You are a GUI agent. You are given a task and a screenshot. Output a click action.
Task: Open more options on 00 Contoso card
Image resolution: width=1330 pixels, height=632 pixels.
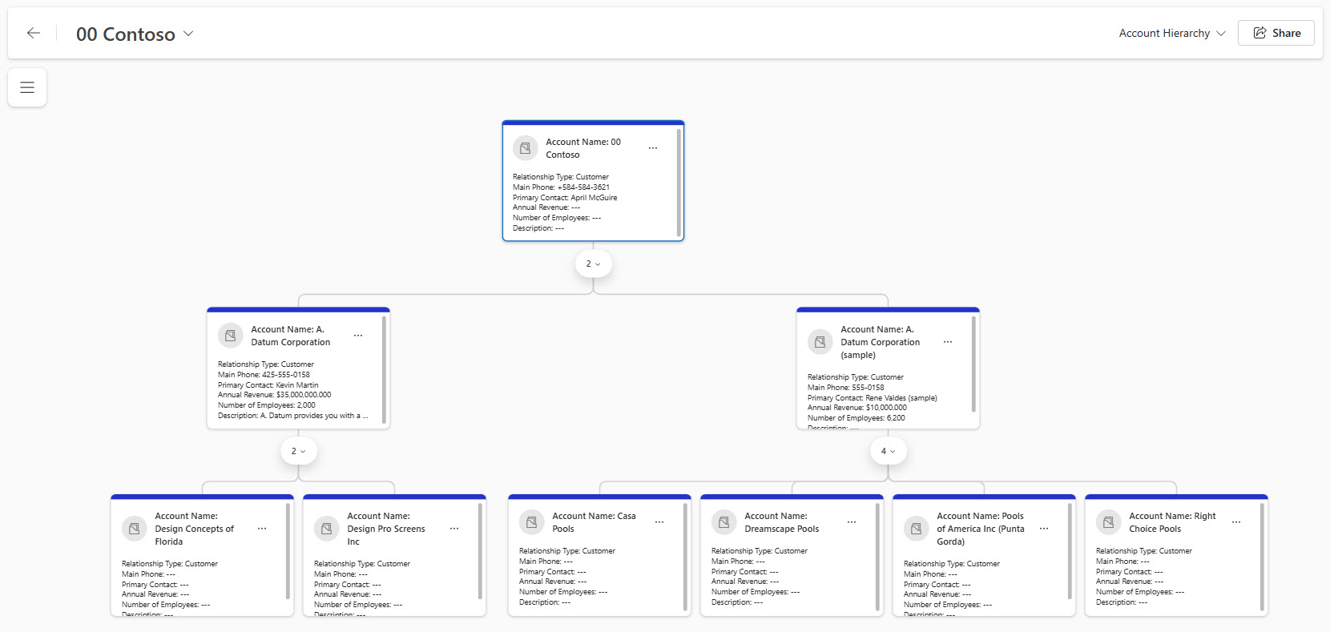coord(653,148)
